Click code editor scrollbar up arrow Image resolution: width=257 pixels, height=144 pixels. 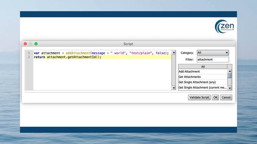(x=173, y=52)
